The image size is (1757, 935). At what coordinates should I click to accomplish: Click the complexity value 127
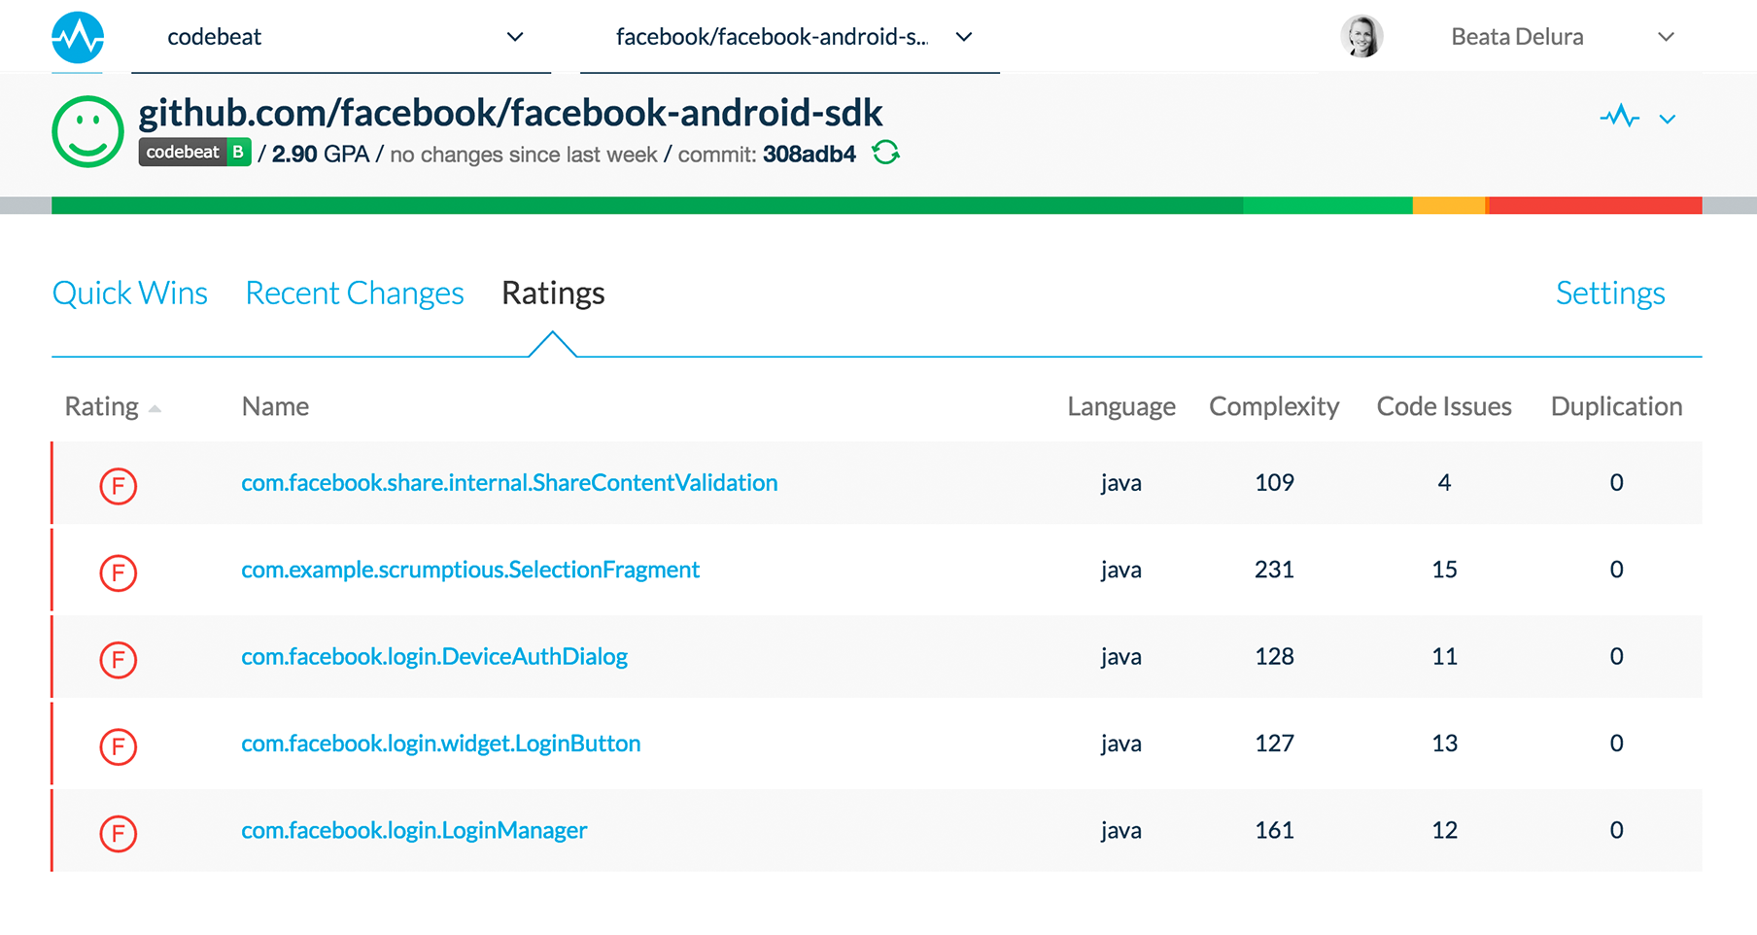point(1274,744)
